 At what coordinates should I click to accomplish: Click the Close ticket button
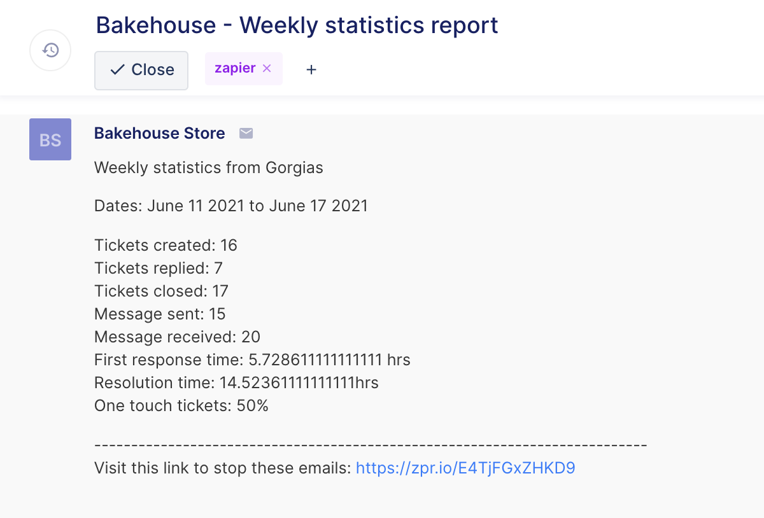click(141, 70)
